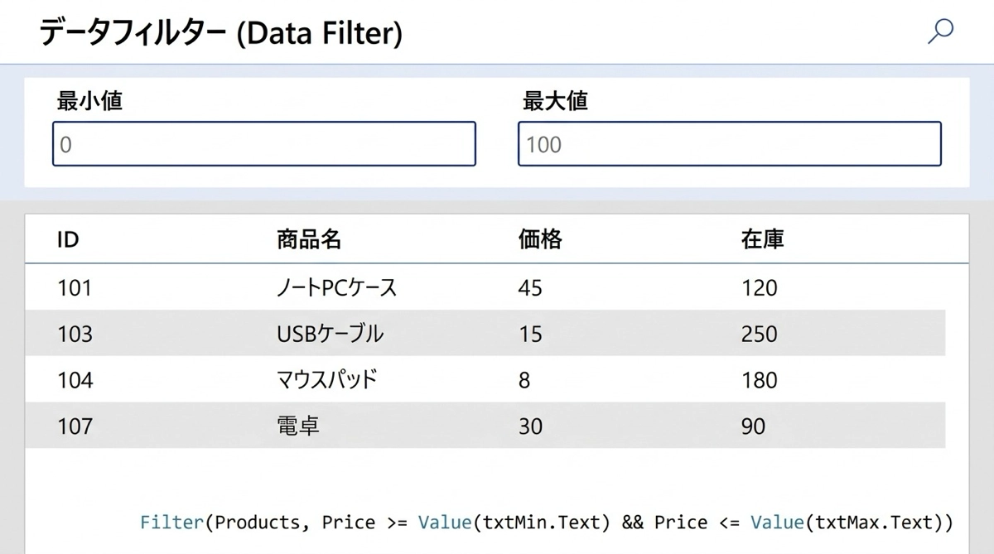This screenshot has width=994, height=554.
Task: Click the stock value 180
Action: coord(760,380)
